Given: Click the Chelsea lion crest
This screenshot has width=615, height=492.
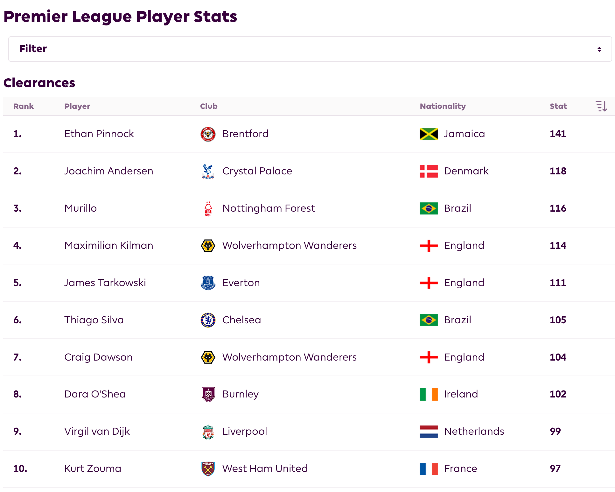Looking at the screenshot, I should [x=208, y=320].
